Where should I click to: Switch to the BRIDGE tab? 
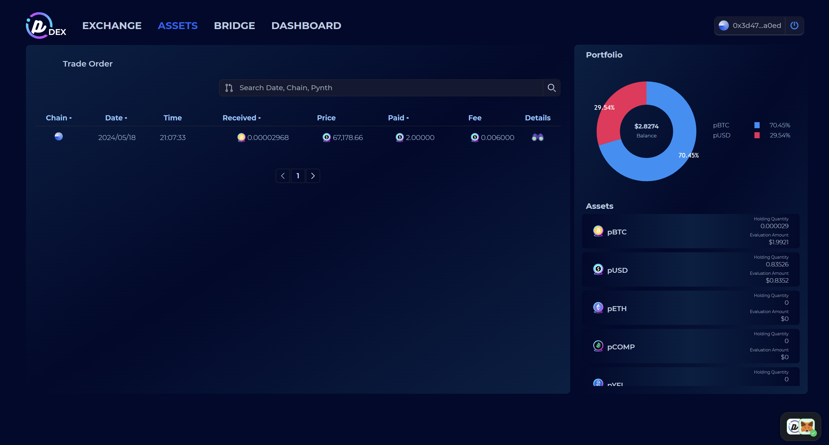[x=234, y=25]
